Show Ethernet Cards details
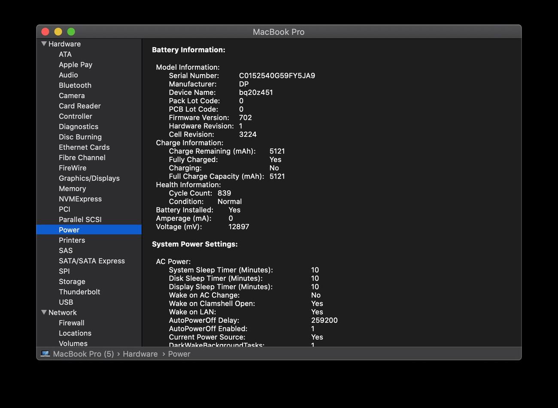Screen dimensions: 558x408 coord(84,147)
